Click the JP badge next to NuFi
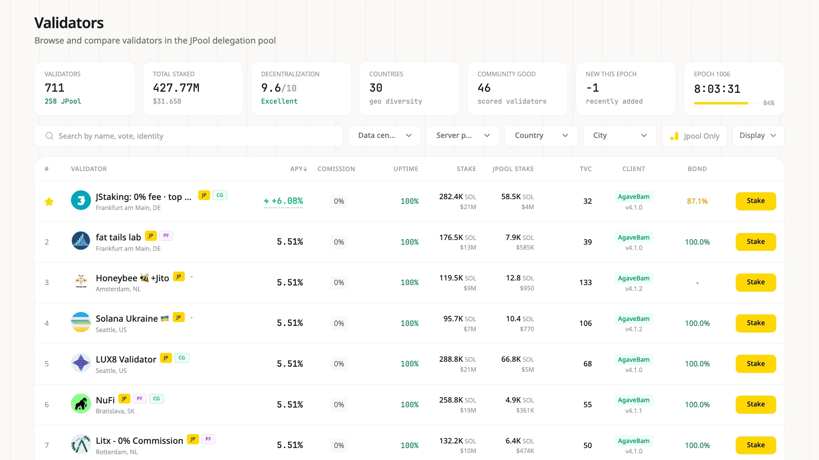819x460 pixels. pyautogui.click(x=124, y=399)
